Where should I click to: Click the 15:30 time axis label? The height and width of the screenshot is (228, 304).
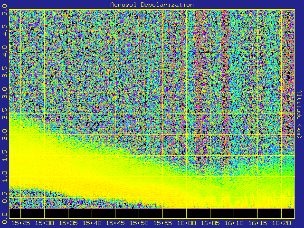pyautogui.click(x=44, y=223)
